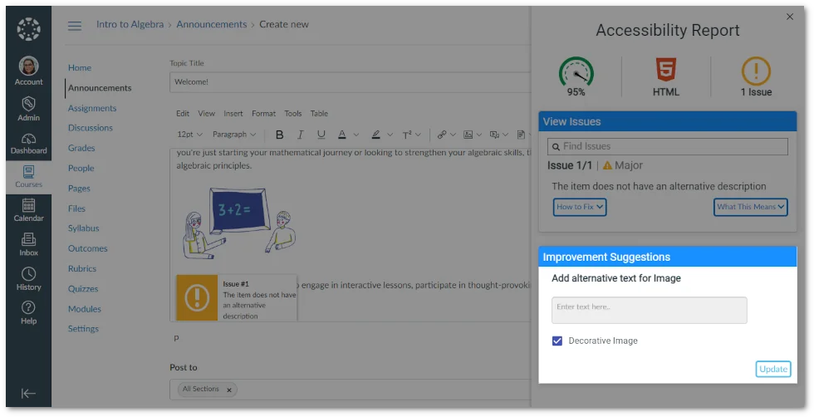
Task: Click the Underline icon
Action: [321, 135]
